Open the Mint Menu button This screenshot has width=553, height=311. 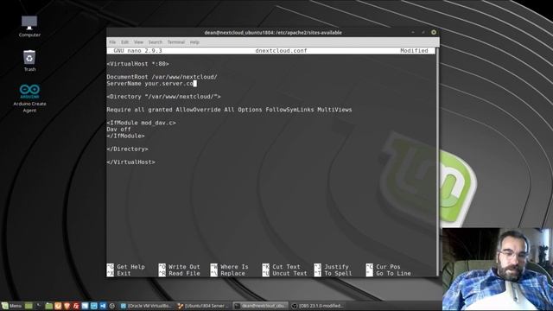pyautogui.click(x=11, y=306)
